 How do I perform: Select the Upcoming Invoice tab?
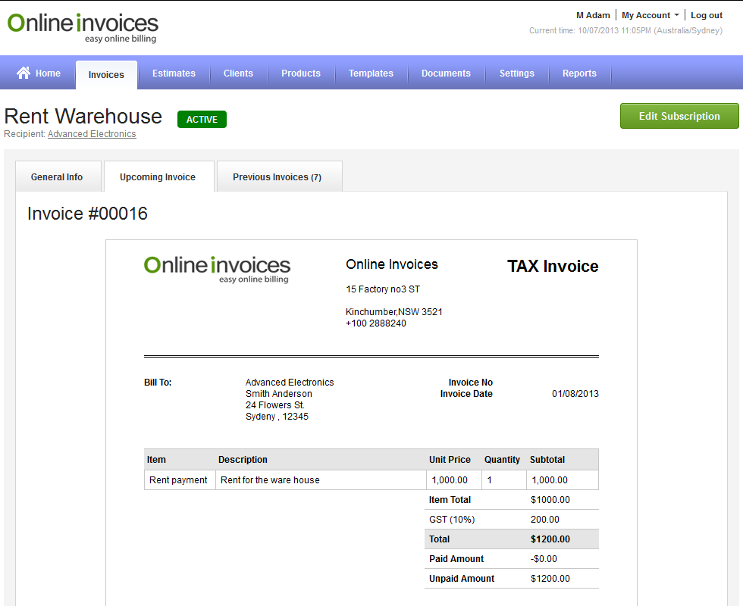[158, 176]
